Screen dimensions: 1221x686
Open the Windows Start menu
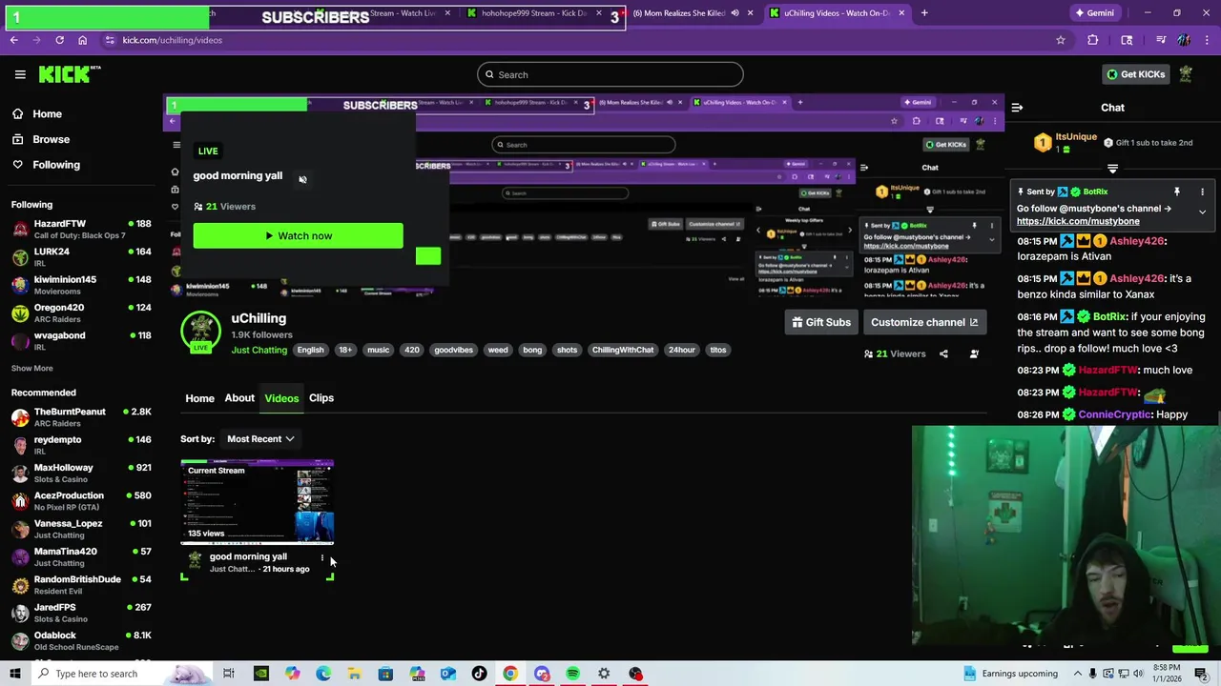[15, 674]
